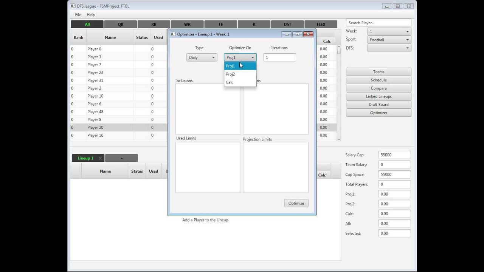Add a new lineup tab with plus

(121, 158)
